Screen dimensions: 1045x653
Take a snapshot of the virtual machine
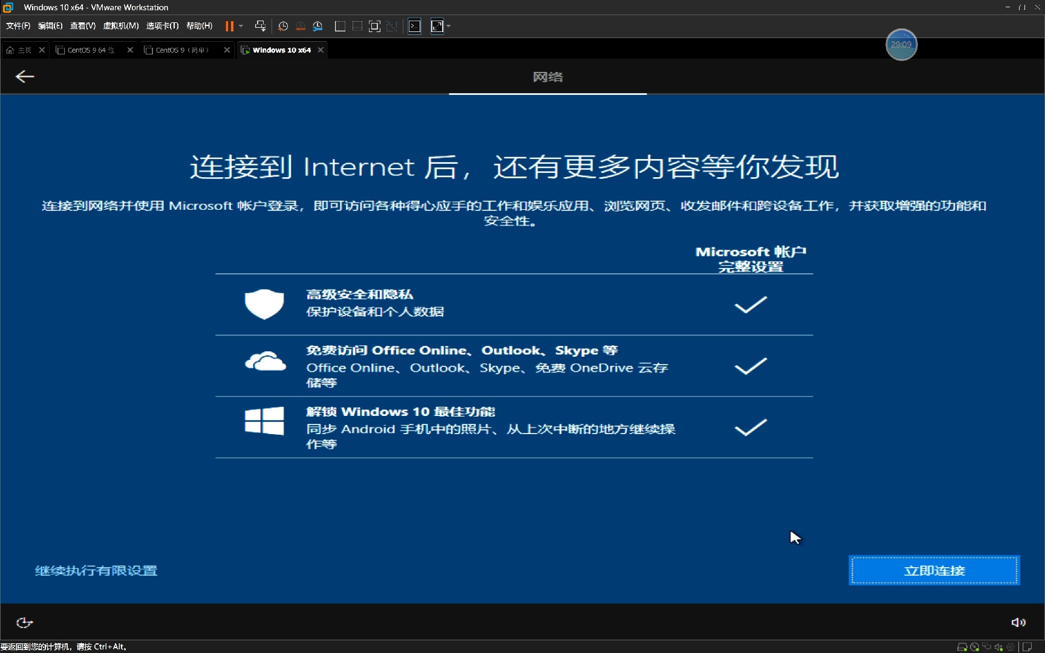click(x=282, y=26)
